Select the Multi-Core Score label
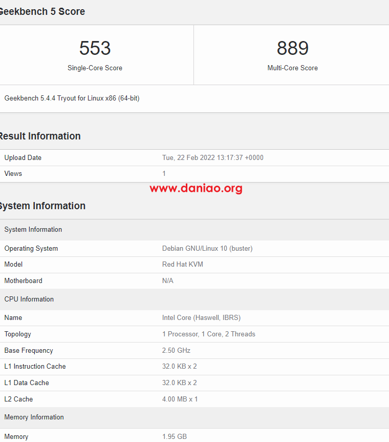 pyautogui.click(x=292, y=68)
